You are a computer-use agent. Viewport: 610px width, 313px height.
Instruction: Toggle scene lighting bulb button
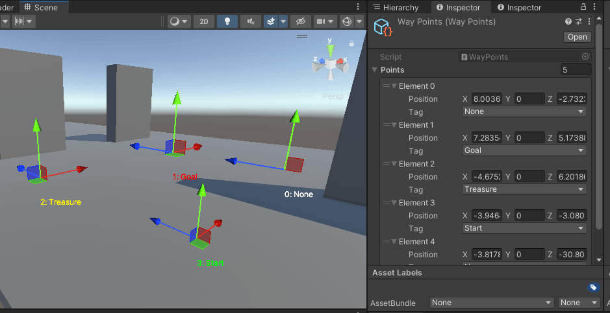coord(227,21)
